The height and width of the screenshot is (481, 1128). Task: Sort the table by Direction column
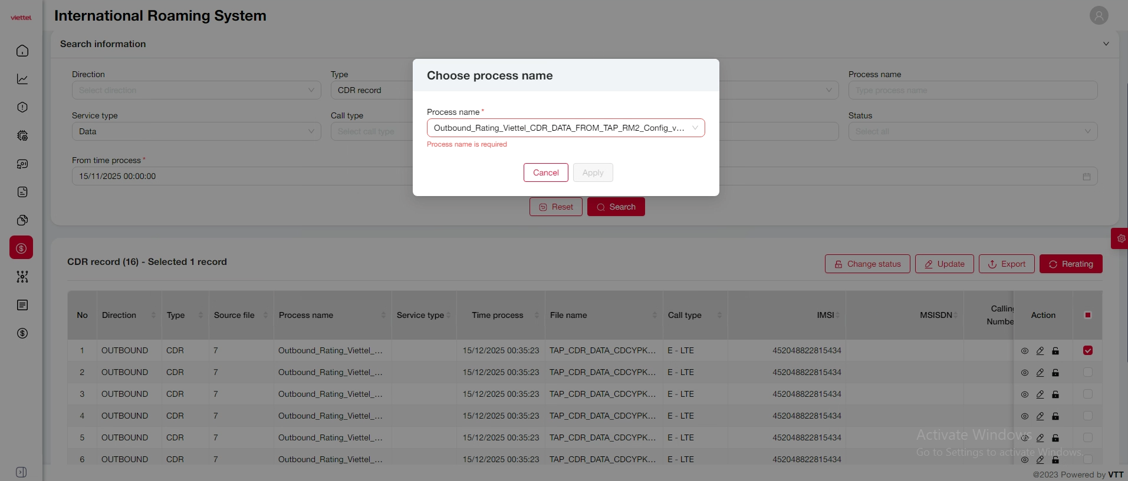[153, 315]
